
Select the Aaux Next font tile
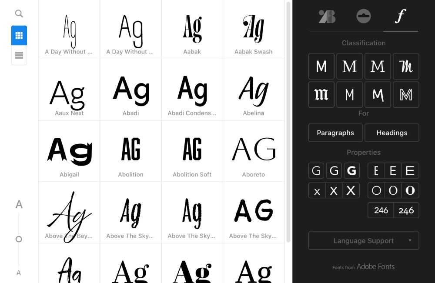pos(69,90)
